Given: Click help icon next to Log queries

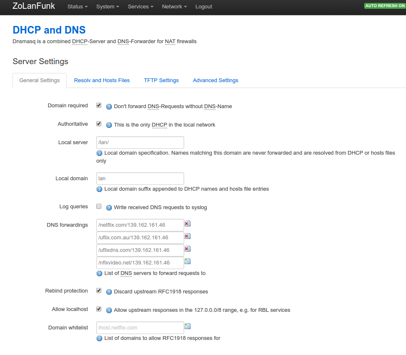Looking at the screenshot, I should point(109,207).
